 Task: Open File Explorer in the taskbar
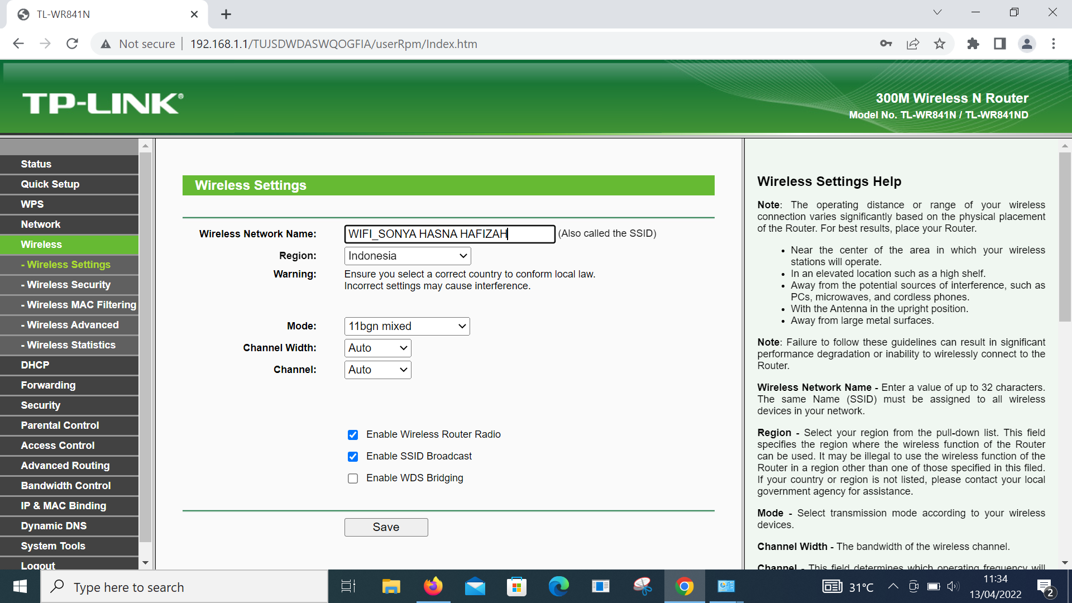391,586
